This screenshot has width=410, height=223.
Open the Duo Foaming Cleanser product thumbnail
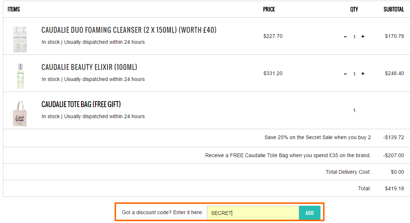20,39
